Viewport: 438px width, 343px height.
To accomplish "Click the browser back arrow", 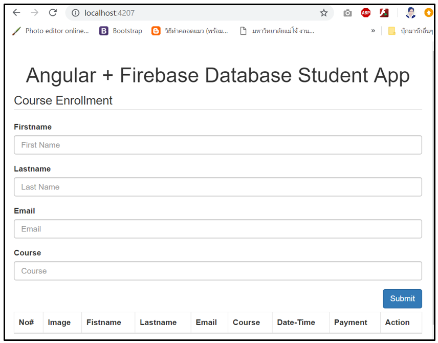I will coord(16,13).
